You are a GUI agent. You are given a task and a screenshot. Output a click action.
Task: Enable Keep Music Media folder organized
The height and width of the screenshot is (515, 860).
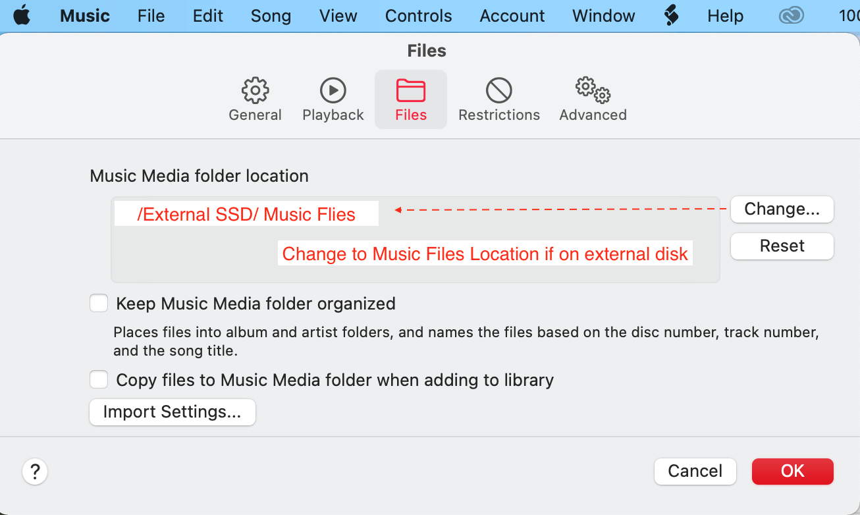pos(99,304)
